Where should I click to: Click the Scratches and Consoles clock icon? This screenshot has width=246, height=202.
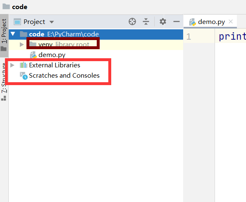(x=24, y=76)
